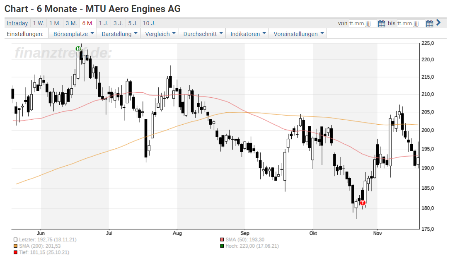Click the 'Jun' x-axis label

tap(41, 233)
